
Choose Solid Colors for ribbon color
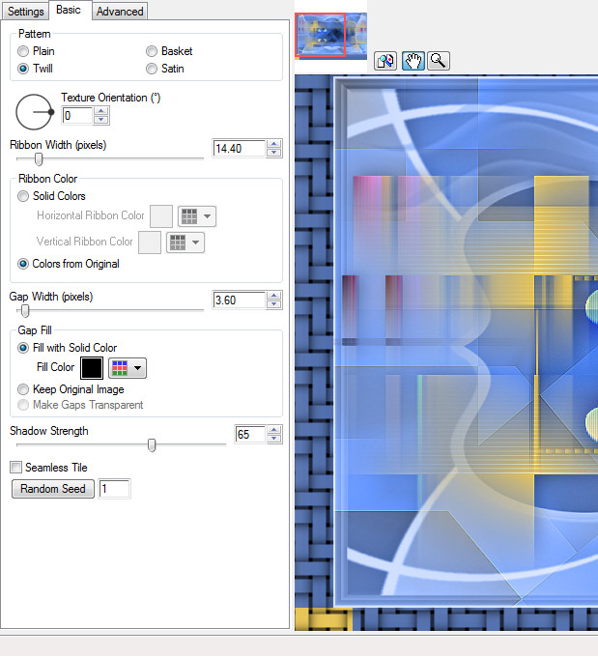(24, 196)
